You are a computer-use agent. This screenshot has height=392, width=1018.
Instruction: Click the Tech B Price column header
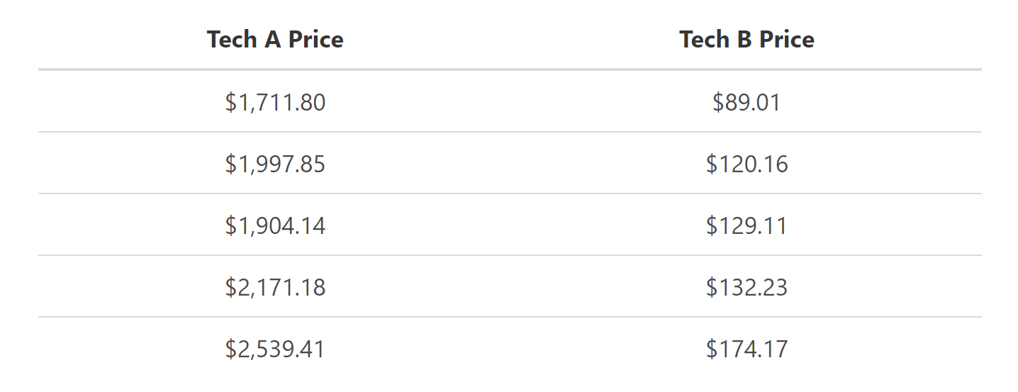[x=746, y=40]
